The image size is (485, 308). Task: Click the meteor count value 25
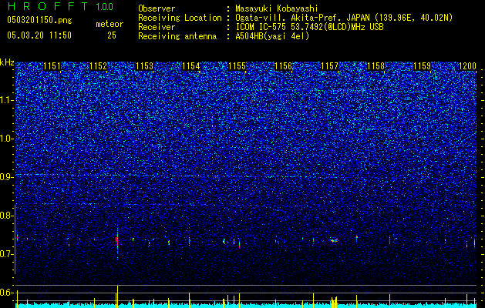pyautogui.click(x=112, y=35)
